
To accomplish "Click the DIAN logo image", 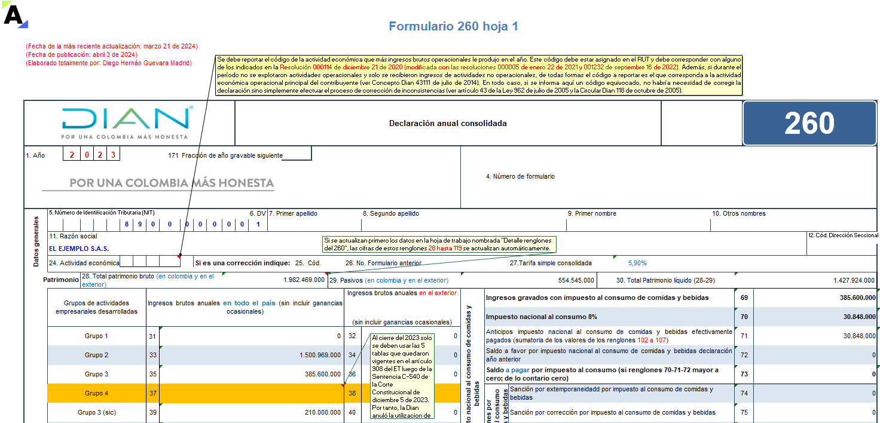I will point(127,123).
